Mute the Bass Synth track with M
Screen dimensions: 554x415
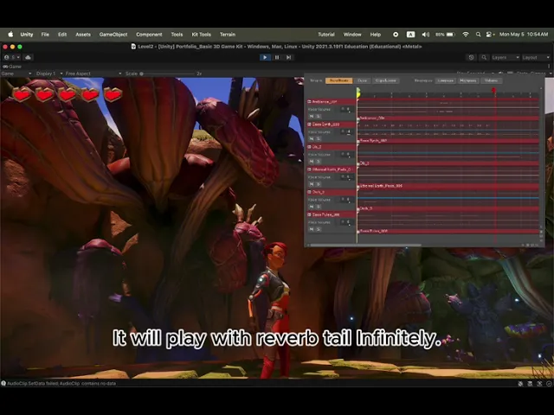point(312,138)
